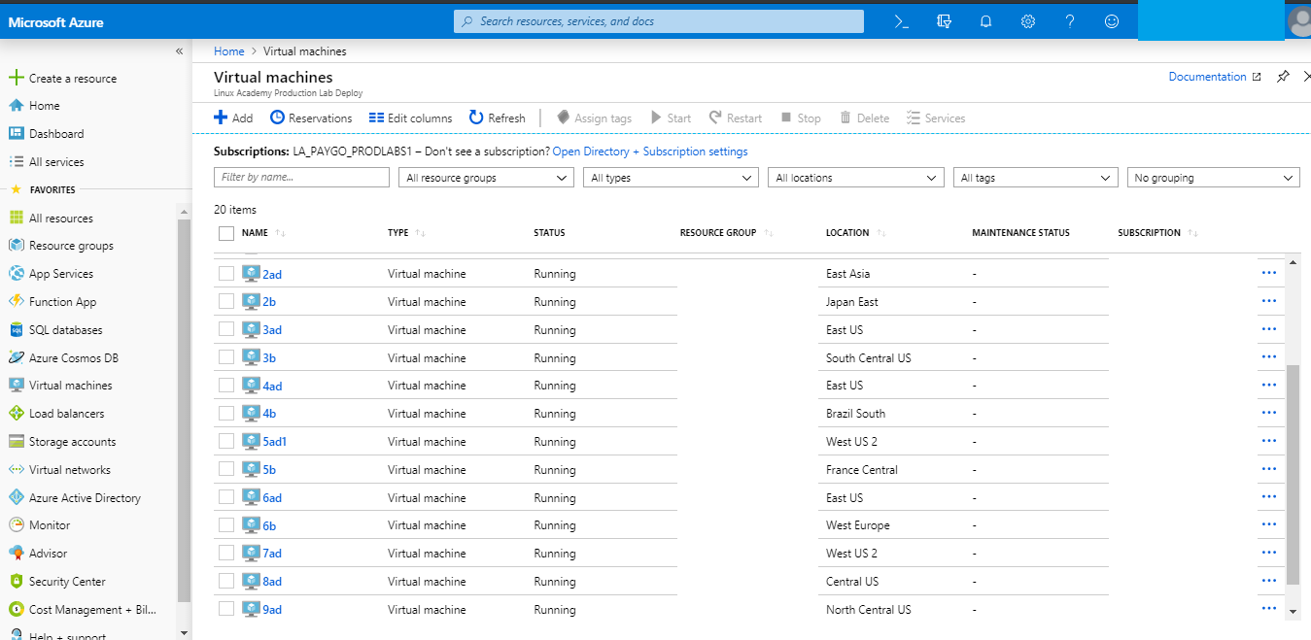Go to Azure Active Directory in sidebar
1311x640 pixels.
click(x=85, y=498)
